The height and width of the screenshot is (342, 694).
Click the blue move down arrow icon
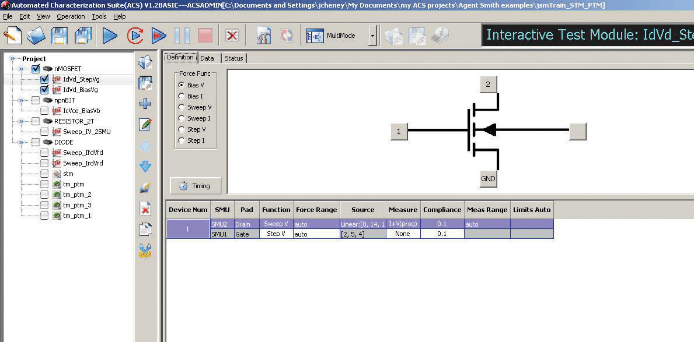145,167
